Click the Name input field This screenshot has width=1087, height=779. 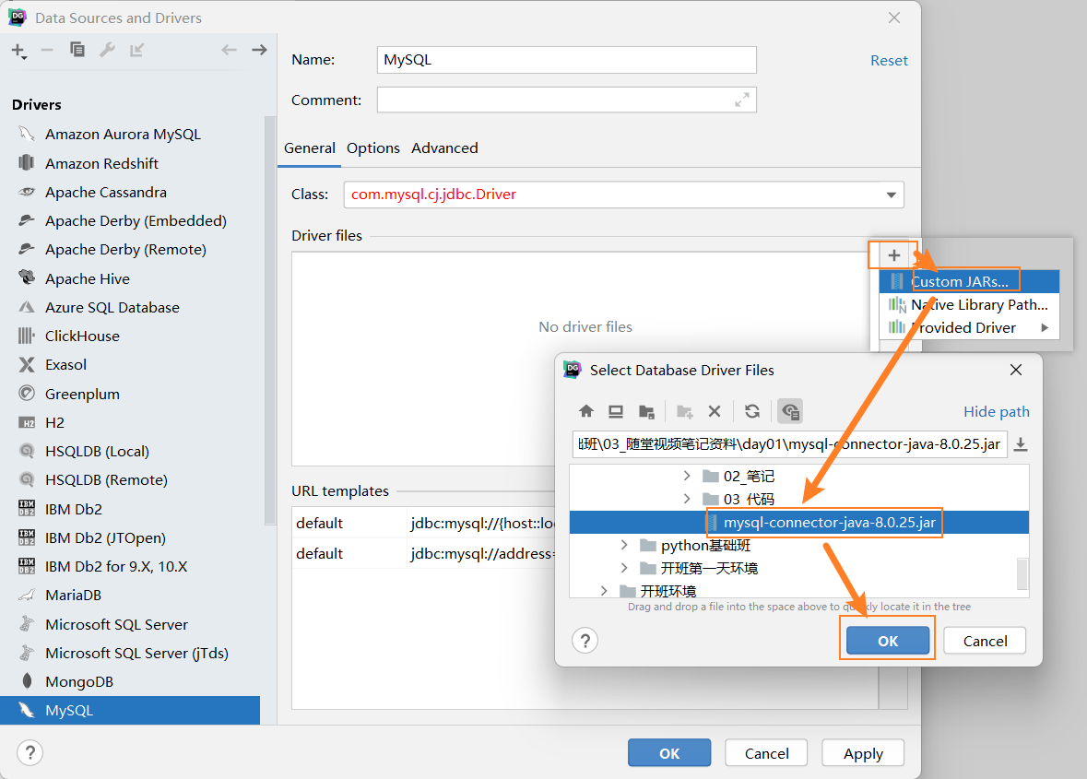(x=566, y=60)
